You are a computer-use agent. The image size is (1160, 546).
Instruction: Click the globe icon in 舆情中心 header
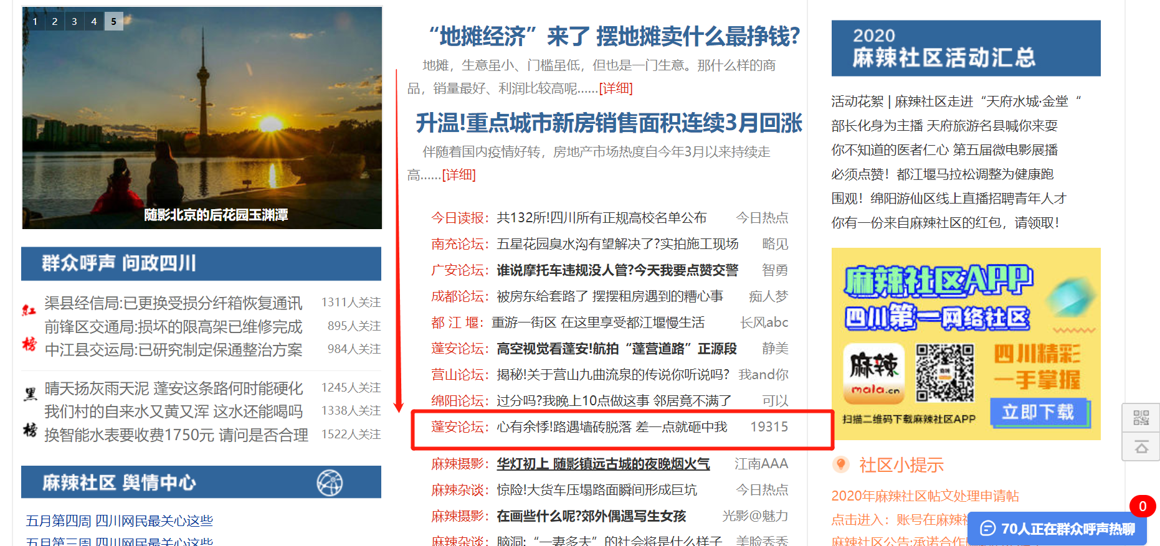coord(330,482)
